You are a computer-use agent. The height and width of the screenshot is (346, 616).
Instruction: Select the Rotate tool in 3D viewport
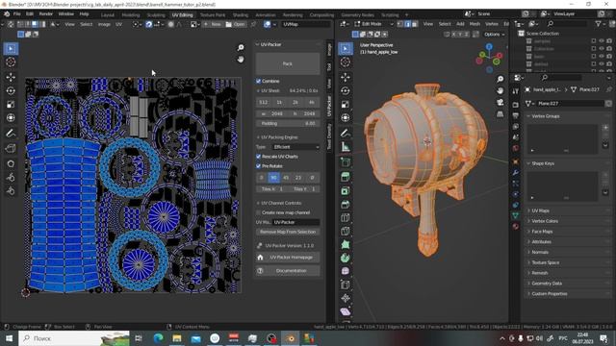pos(346,90)
